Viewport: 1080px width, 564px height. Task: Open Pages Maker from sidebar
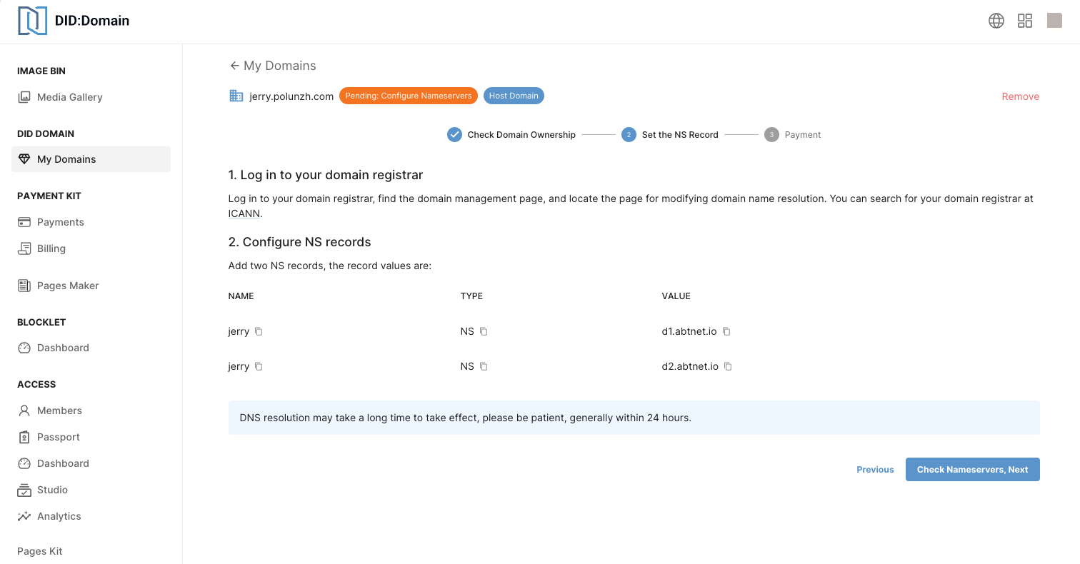(68, 286)
